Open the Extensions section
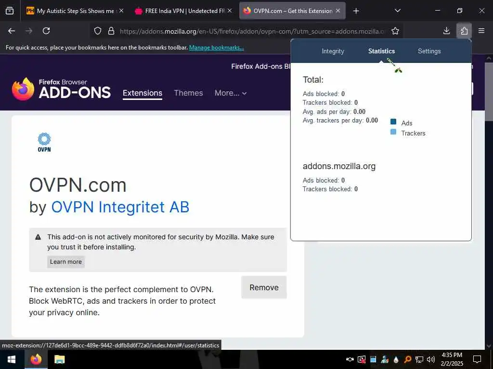Image resolution: width=493 pixels, height=369 pixels. (143, 93)
